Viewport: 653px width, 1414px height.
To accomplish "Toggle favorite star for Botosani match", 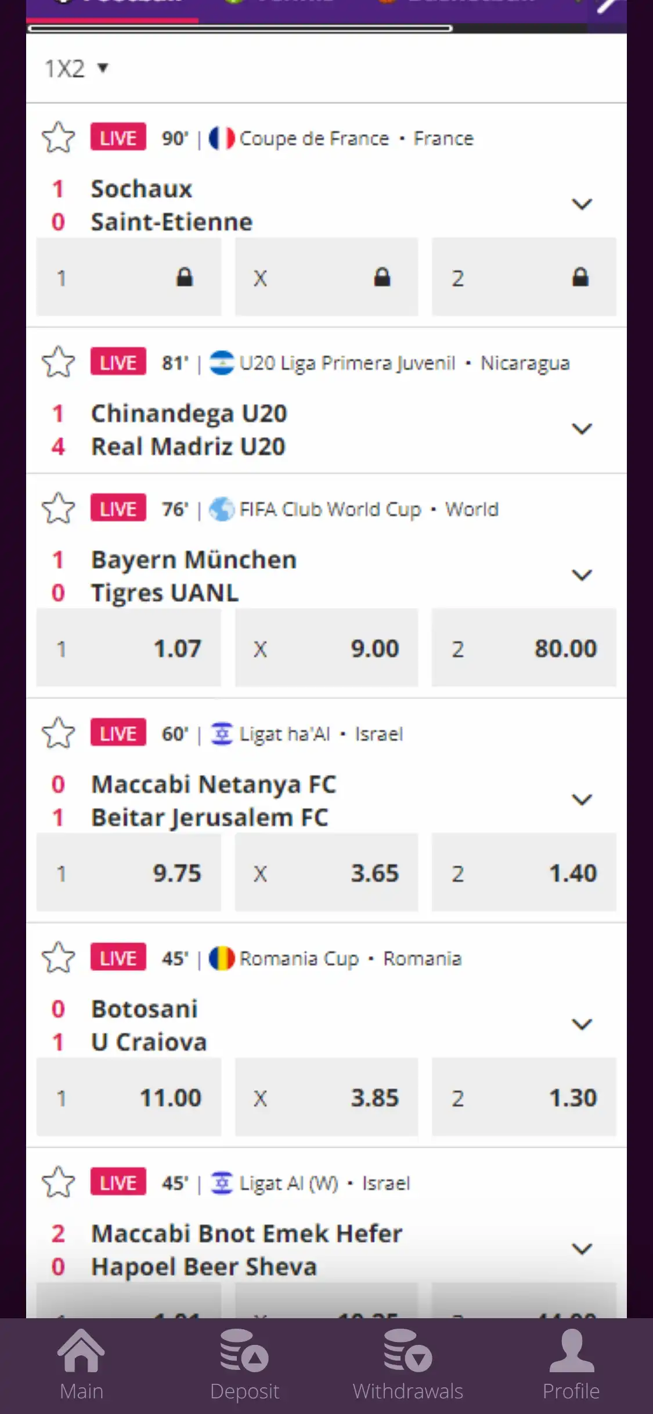I will 59,958.
